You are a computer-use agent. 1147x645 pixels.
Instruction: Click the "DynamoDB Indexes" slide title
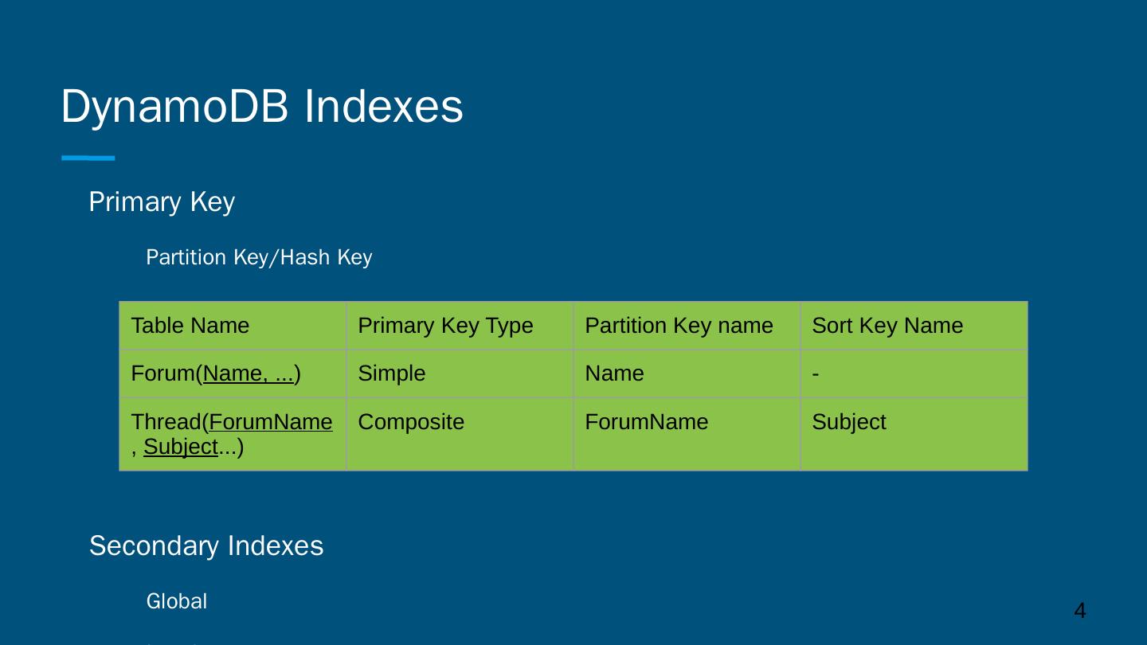(x=261, y=107)
